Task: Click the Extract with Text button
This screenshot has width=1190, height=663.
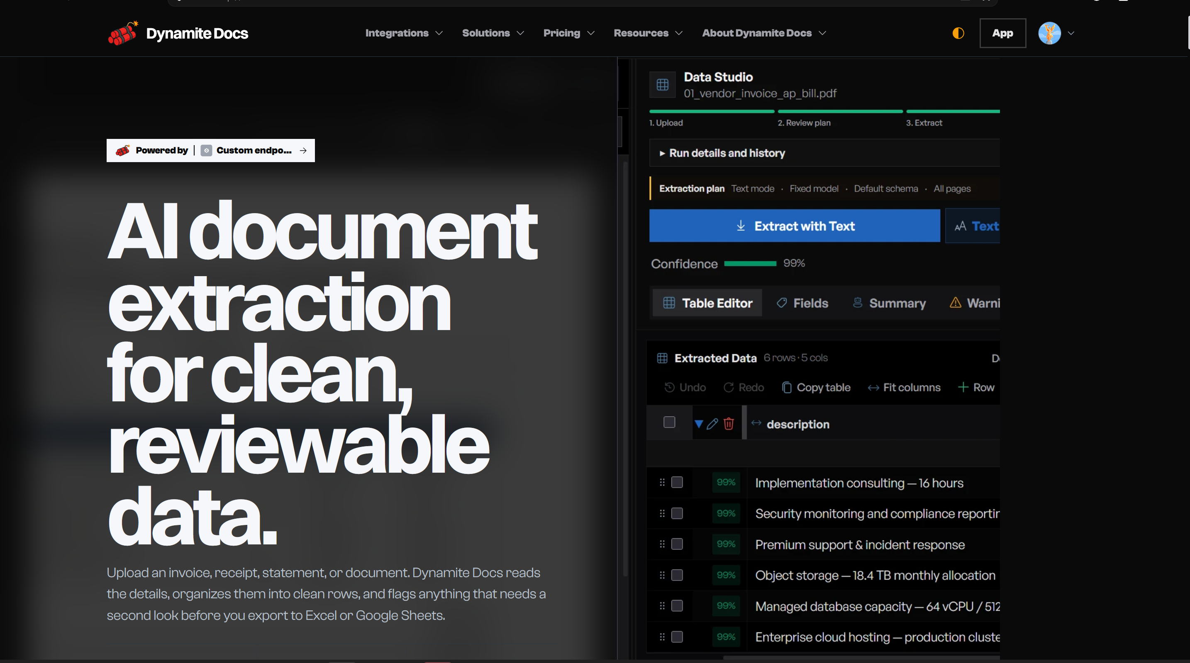Action: (x=795, y=226)
